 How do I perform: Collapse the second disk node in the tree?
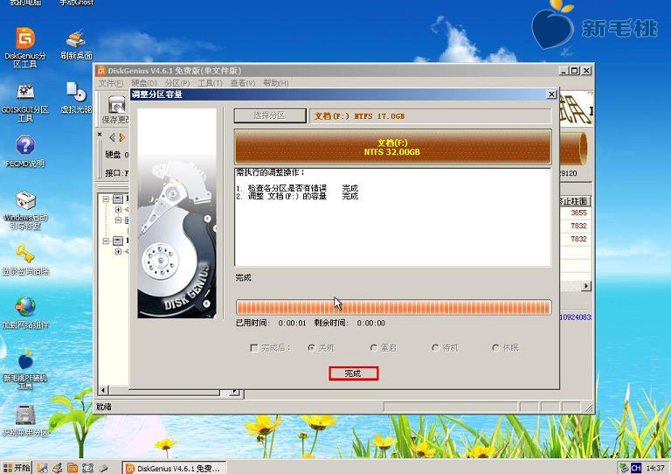pos(106,241)
